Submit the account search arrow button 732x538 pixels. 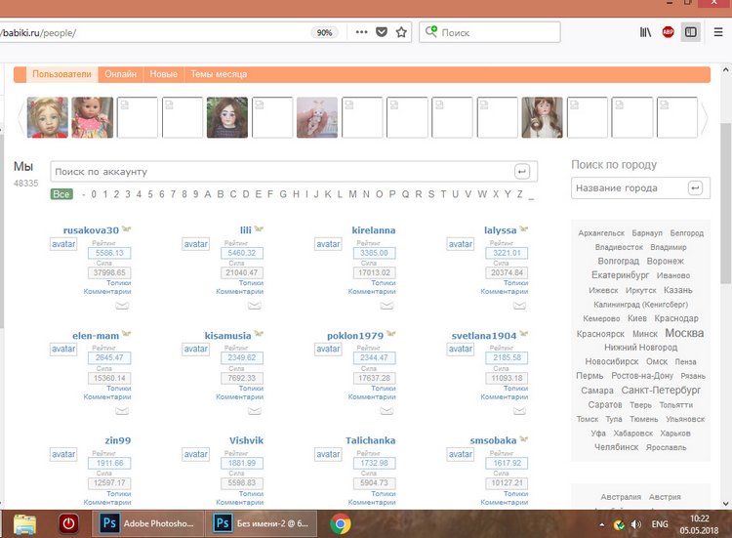522,172
